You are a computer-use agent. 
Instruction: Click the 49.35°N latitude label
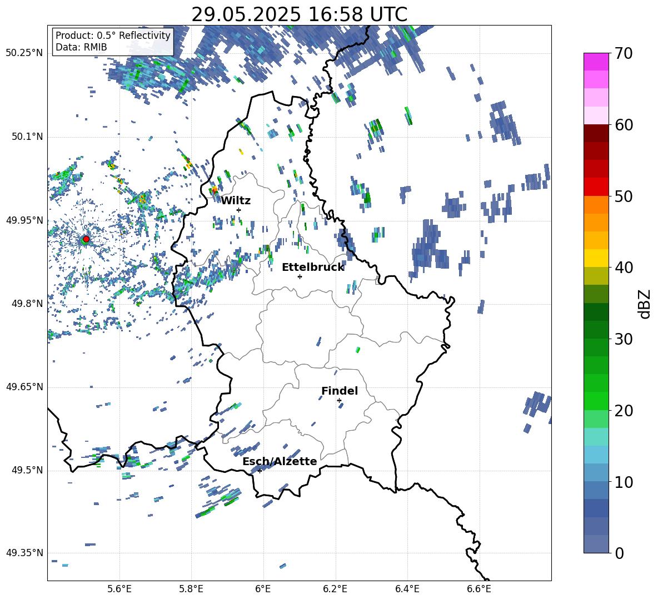pyautogui.click(x=24, y=553)
